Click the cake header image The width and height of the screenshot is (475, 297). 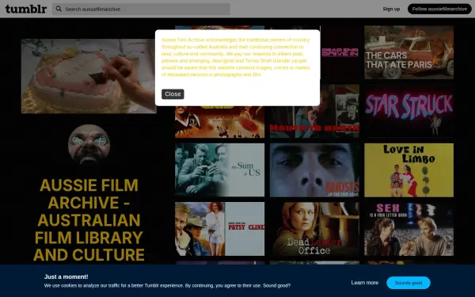89,76
